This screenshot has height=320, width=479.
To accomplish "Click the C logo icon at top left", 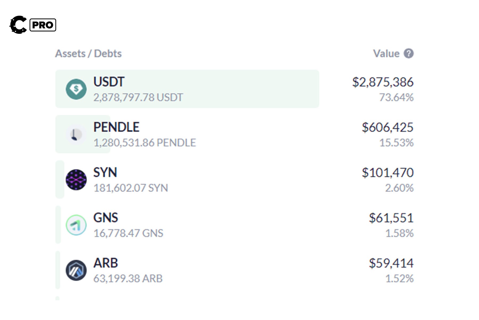I will pyautogui.click(x=18, y=25).
